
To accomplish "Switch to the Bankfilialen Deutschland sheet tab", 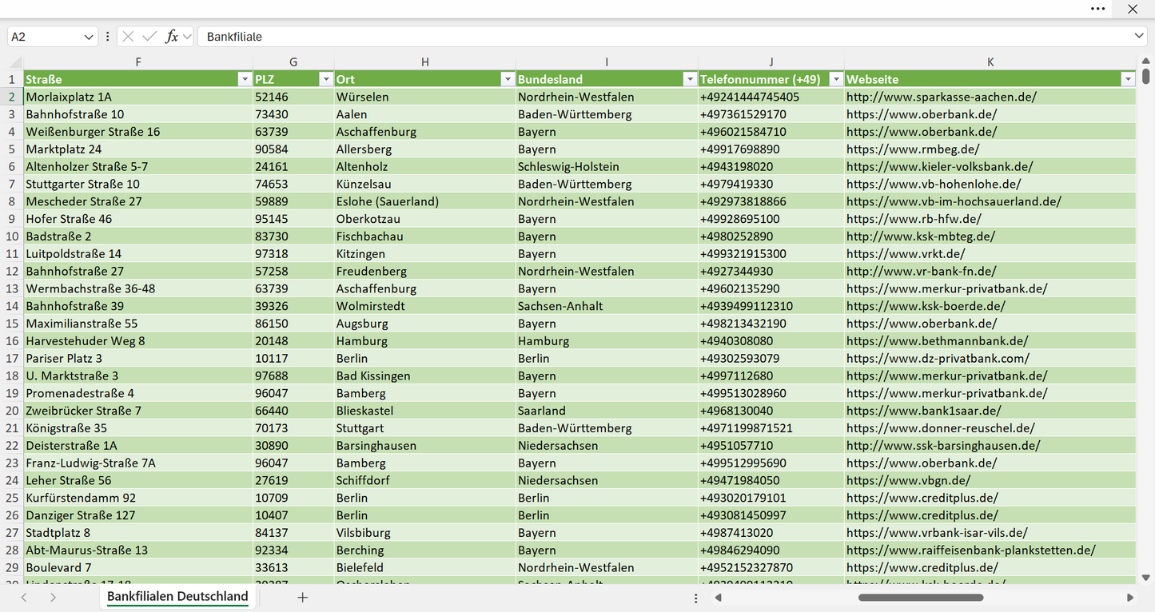I will (177, 597).
